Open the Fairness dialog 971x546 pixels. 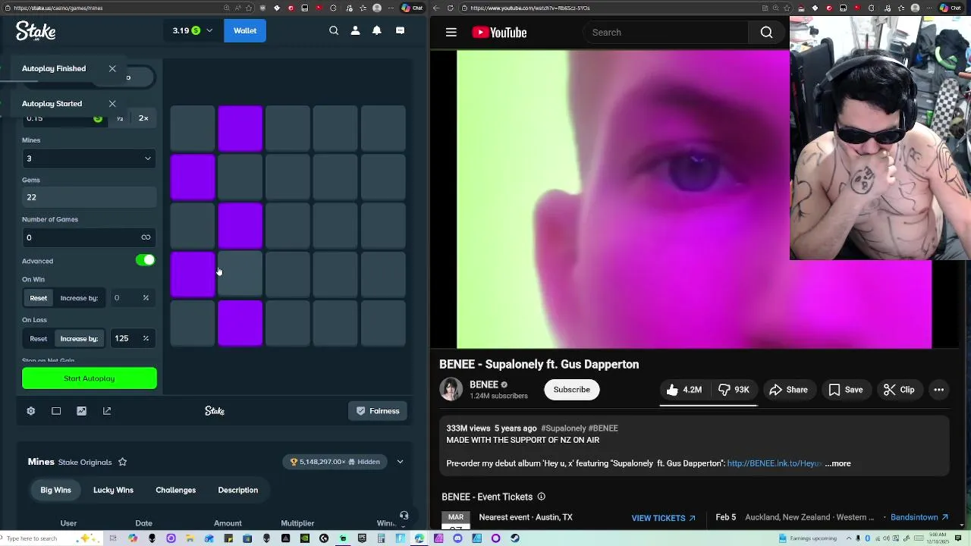pyautogui.click(x=377, y=411)
